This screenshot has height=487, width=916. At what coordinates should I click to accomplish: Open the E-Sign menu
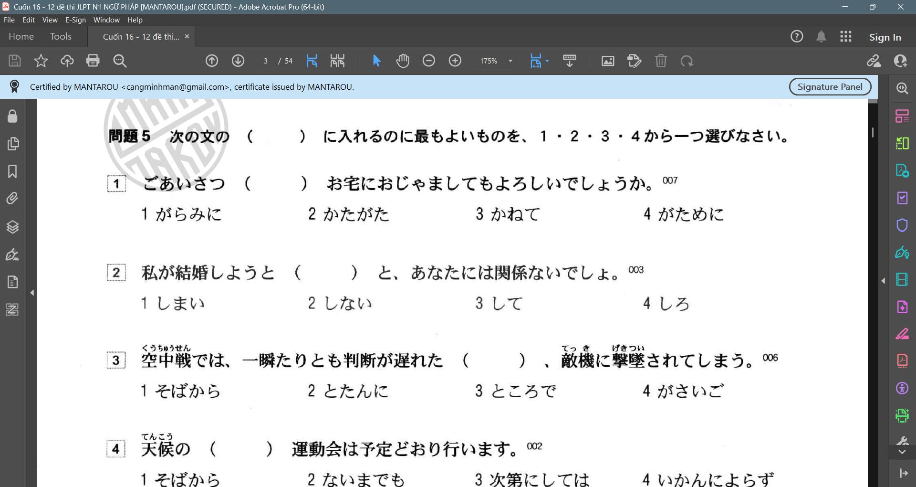coord(75,20)
